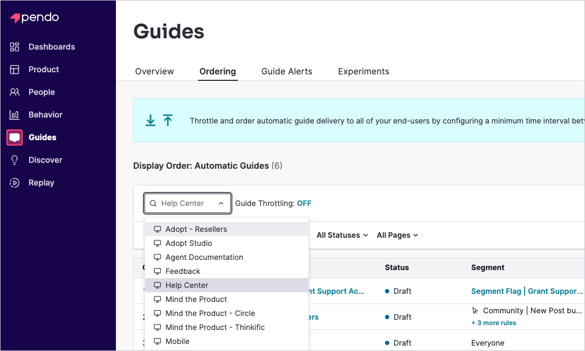Open Replay play icon in sidebar
Viewport: 585px width, 351px height.
pyautogui.click(x=15, y=183)
